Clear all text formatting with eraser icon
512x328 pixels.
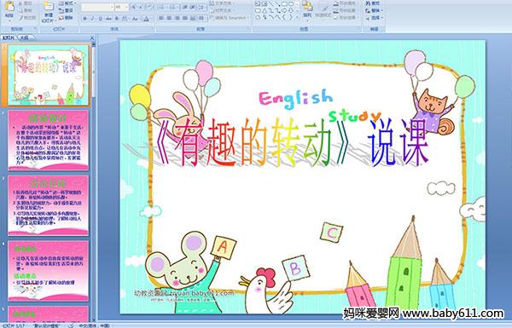[150, 7]
